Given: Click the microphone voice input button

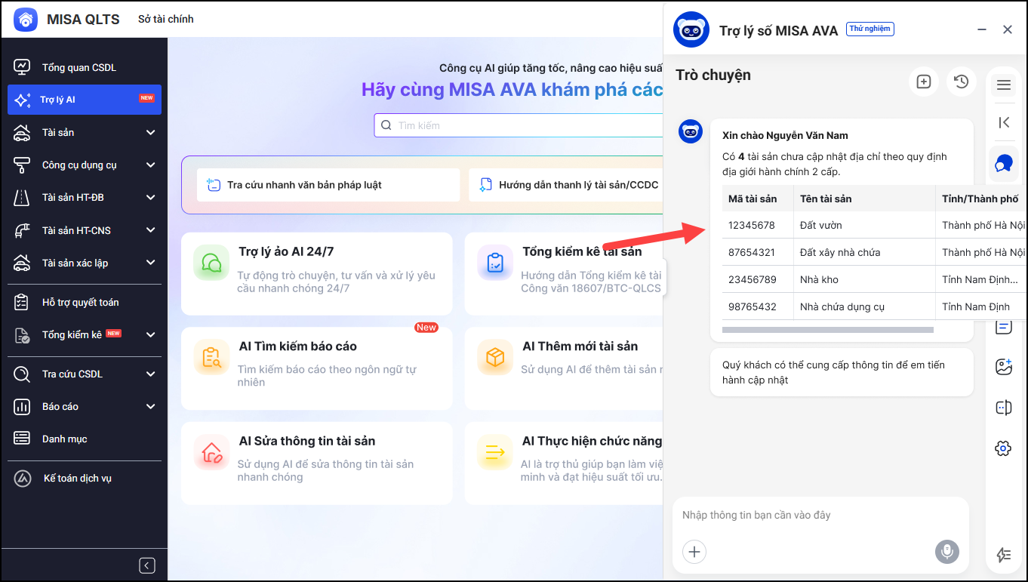Looking at the screenshot, I should click(946, 552).
